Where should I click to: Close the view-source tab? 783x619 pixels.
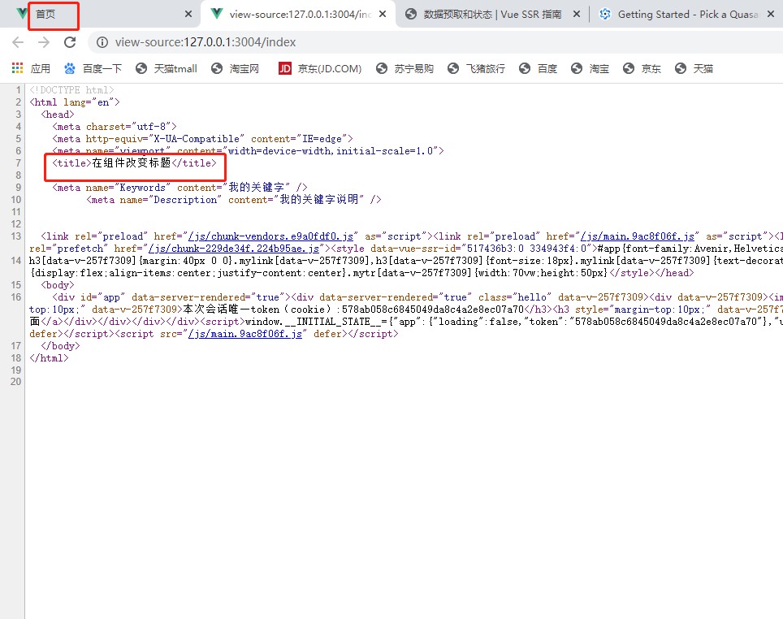tap(383, 14)
